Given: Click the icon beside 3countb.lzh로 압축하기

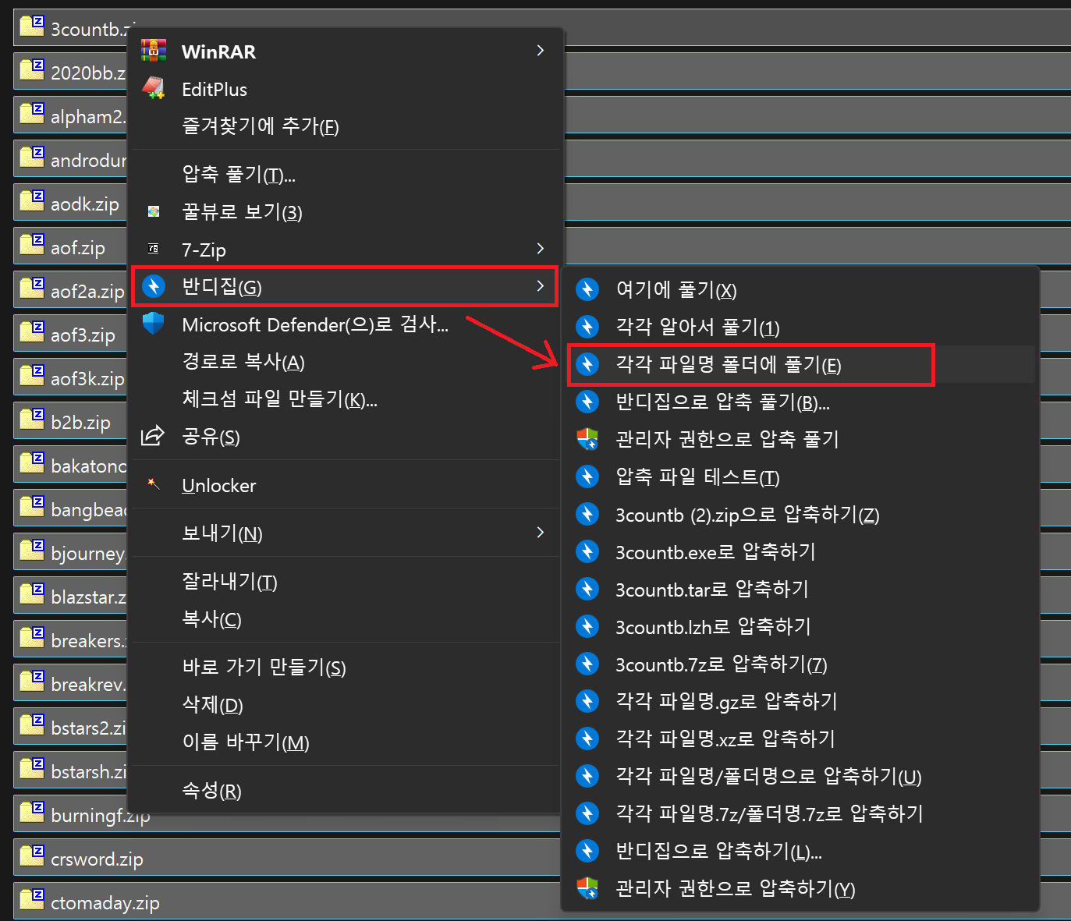Looking at the screenshot, I should pos(587,626).
